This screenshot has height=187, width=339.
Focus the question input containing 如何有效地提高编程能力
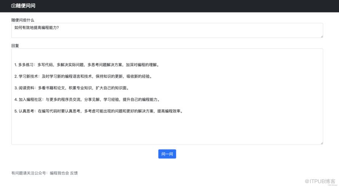tap(167, 30)
